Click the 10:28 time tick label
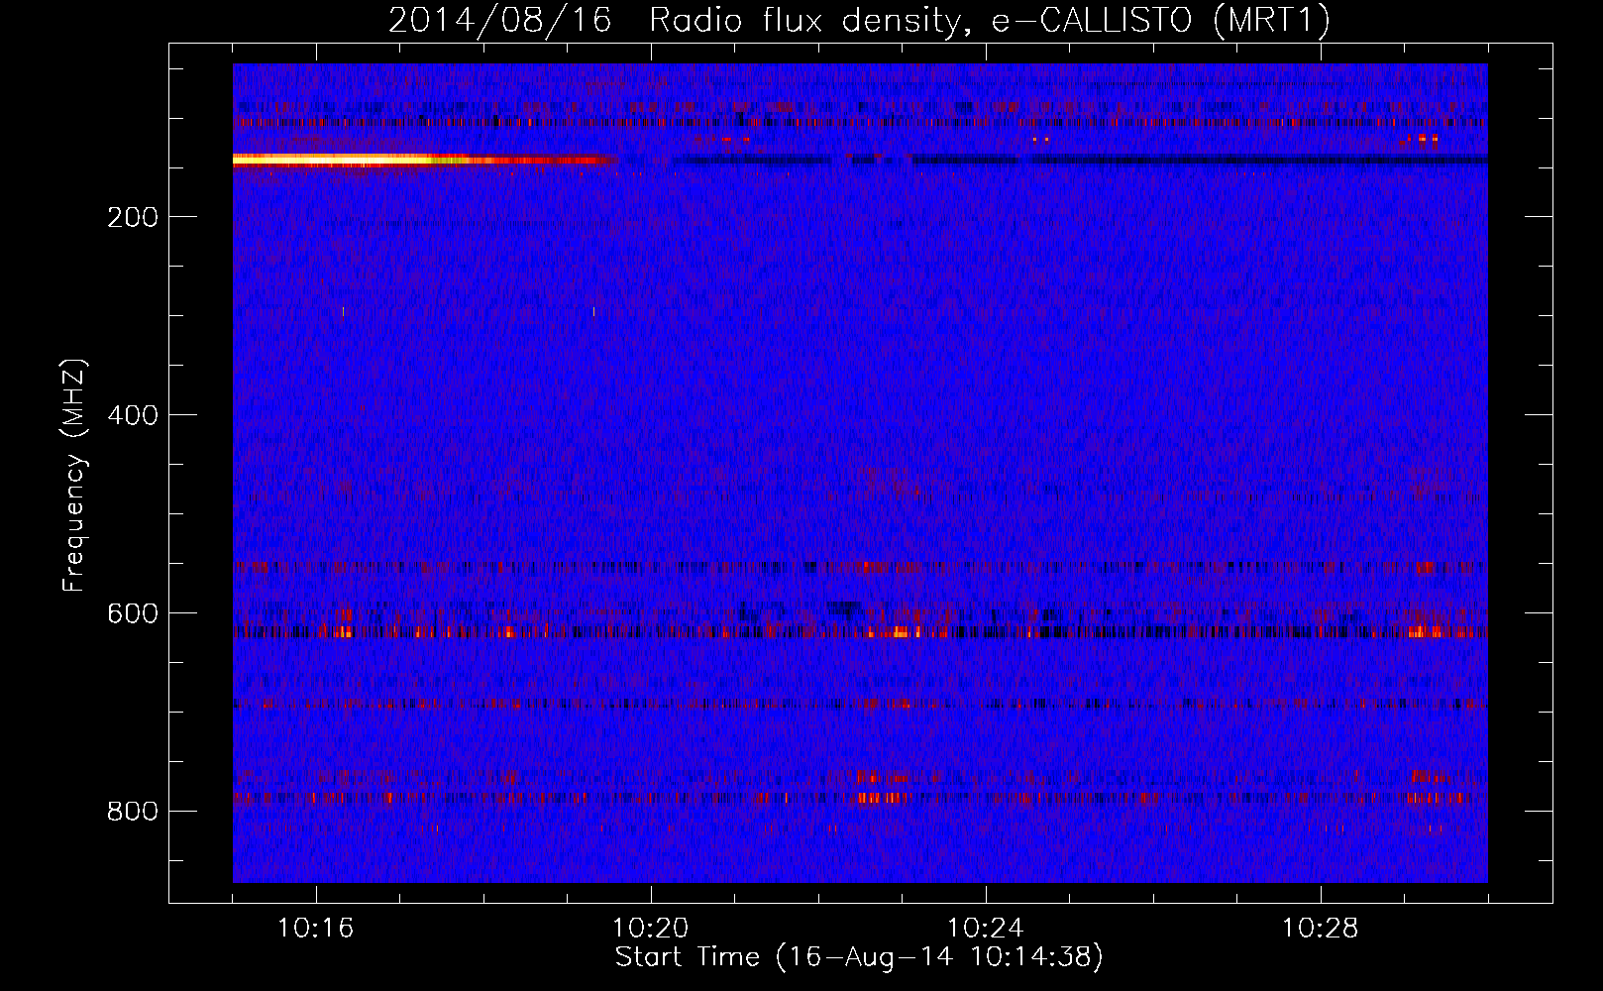Viewport: 1603px width, 991px height. [1320, 929]
